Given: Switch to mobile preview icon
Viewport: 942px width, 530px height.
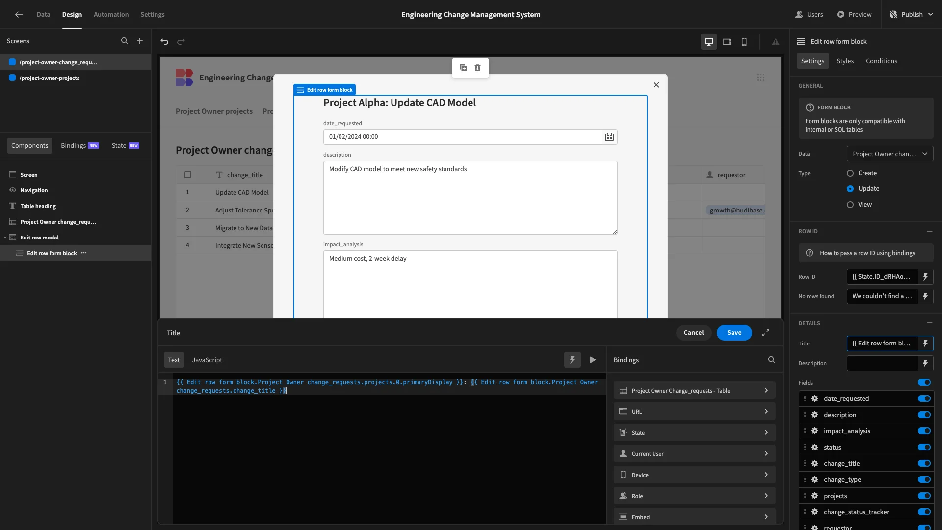Looking at the screenshot, I should point(744,42).
